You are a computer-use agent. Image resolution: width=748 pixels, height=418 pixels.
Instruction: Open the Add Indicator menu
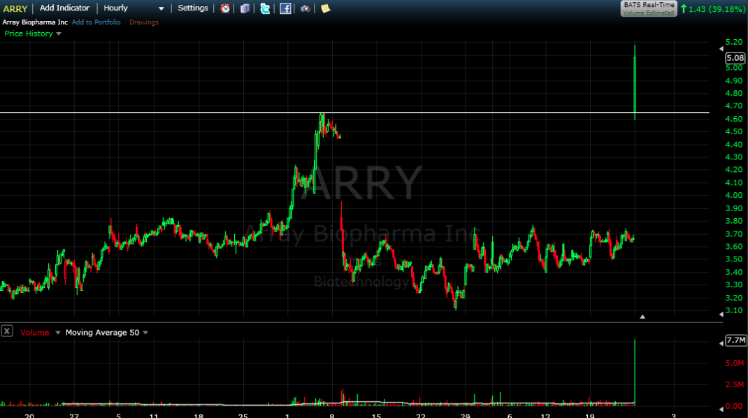pos(64,8)
